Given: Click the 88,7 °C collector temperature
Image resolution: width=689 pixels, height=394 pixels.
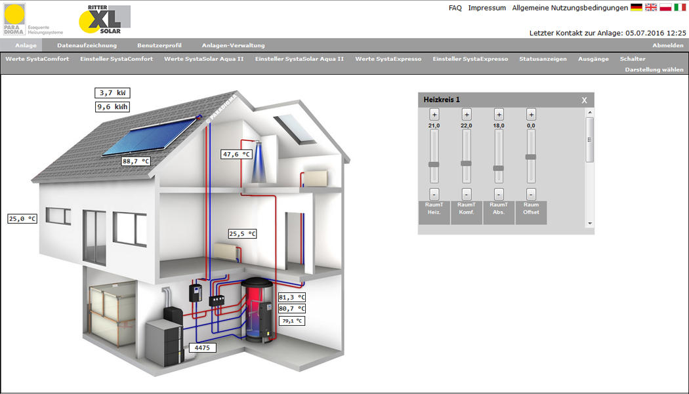Looking at the screenshot, I should click(x=136, y=161).
